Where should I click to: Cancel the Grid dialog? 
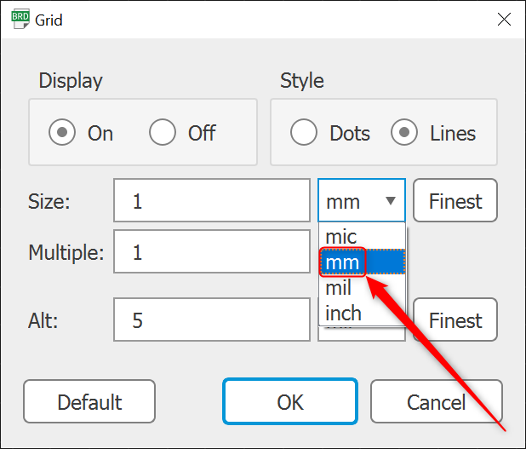coord(437,402)
